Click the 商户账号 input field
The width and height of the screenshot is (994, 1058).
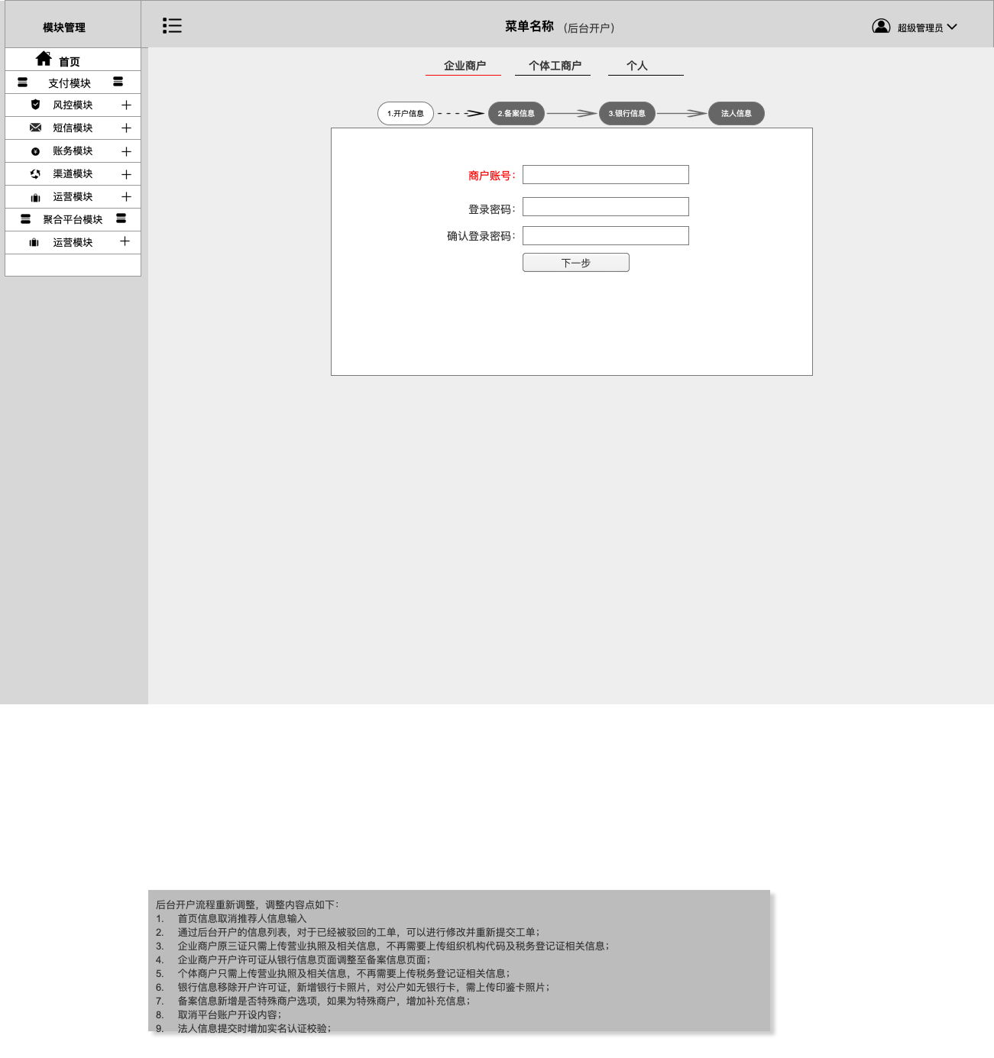tap(606, 174)
